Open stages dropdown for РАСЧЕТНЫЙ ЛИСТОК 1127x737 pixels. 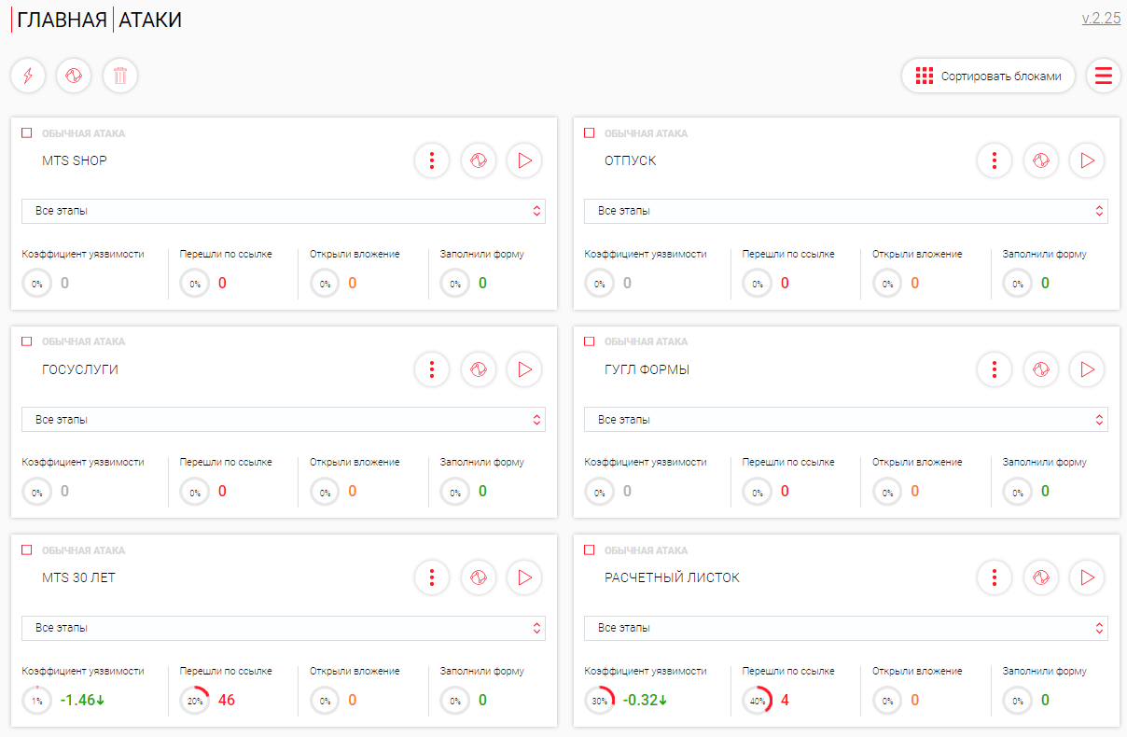coord(846,628)
